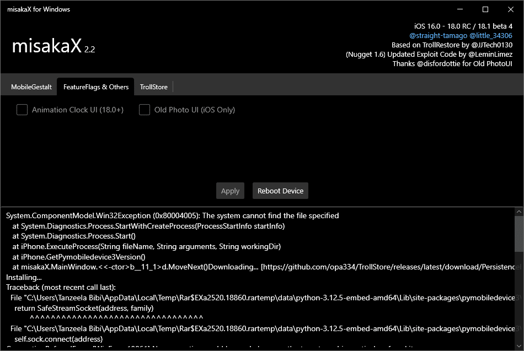Viewport: 524px width, 351px height.
Task: Select the FeatureFlags & Others tab
Action: coord(95,87)
